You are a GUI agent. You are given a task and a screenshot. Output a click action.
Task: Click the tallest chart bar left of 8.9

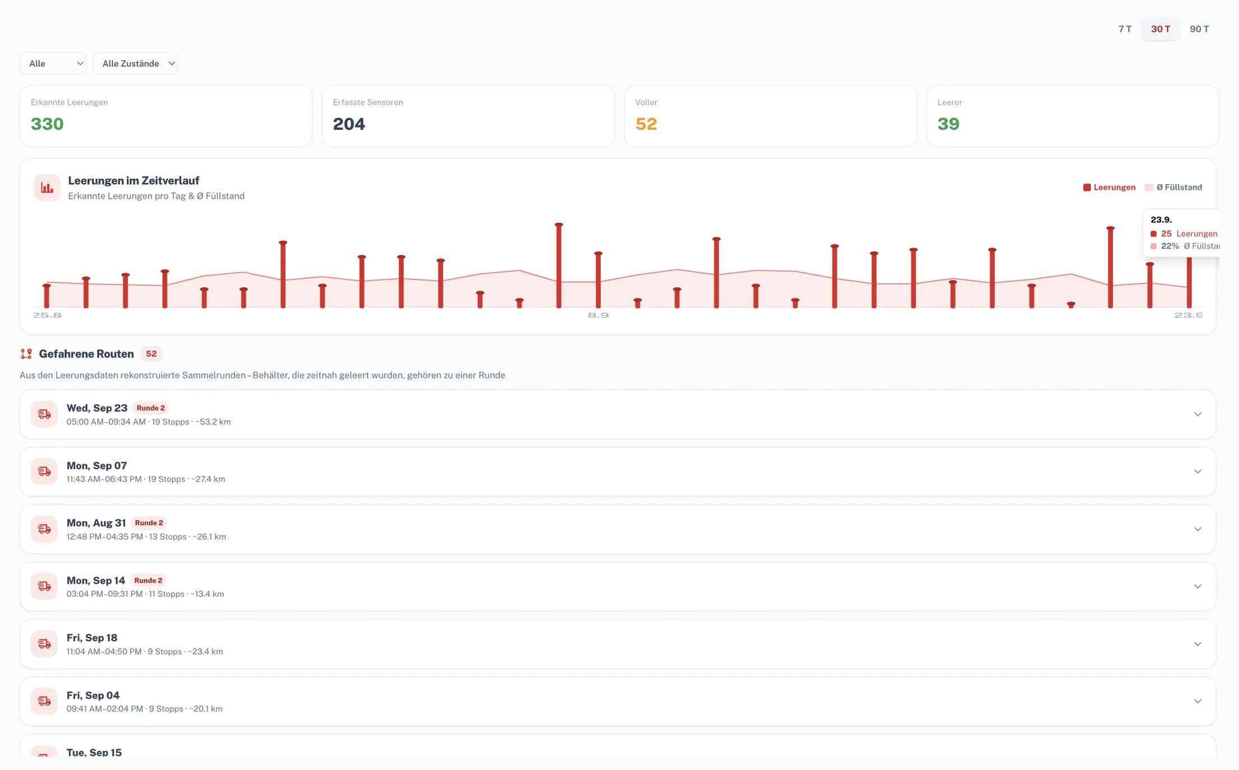(559, 266)
